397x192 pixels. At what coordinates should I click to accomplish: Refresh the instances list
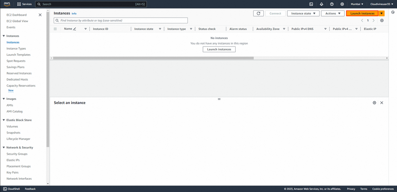[x=258, y=13]
